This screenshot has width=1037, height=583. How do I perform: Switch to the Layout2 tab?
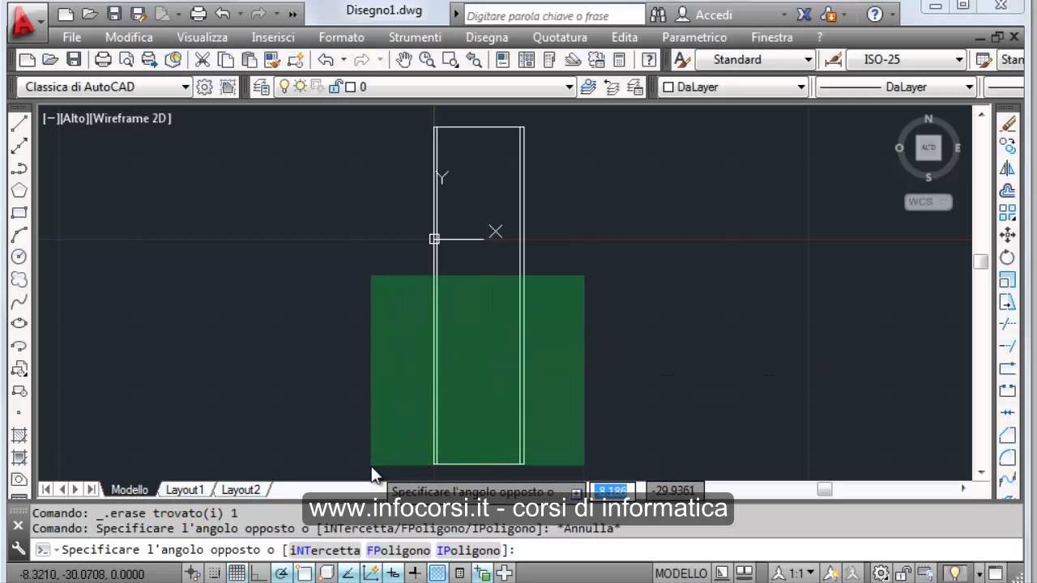tap(241, 489)
